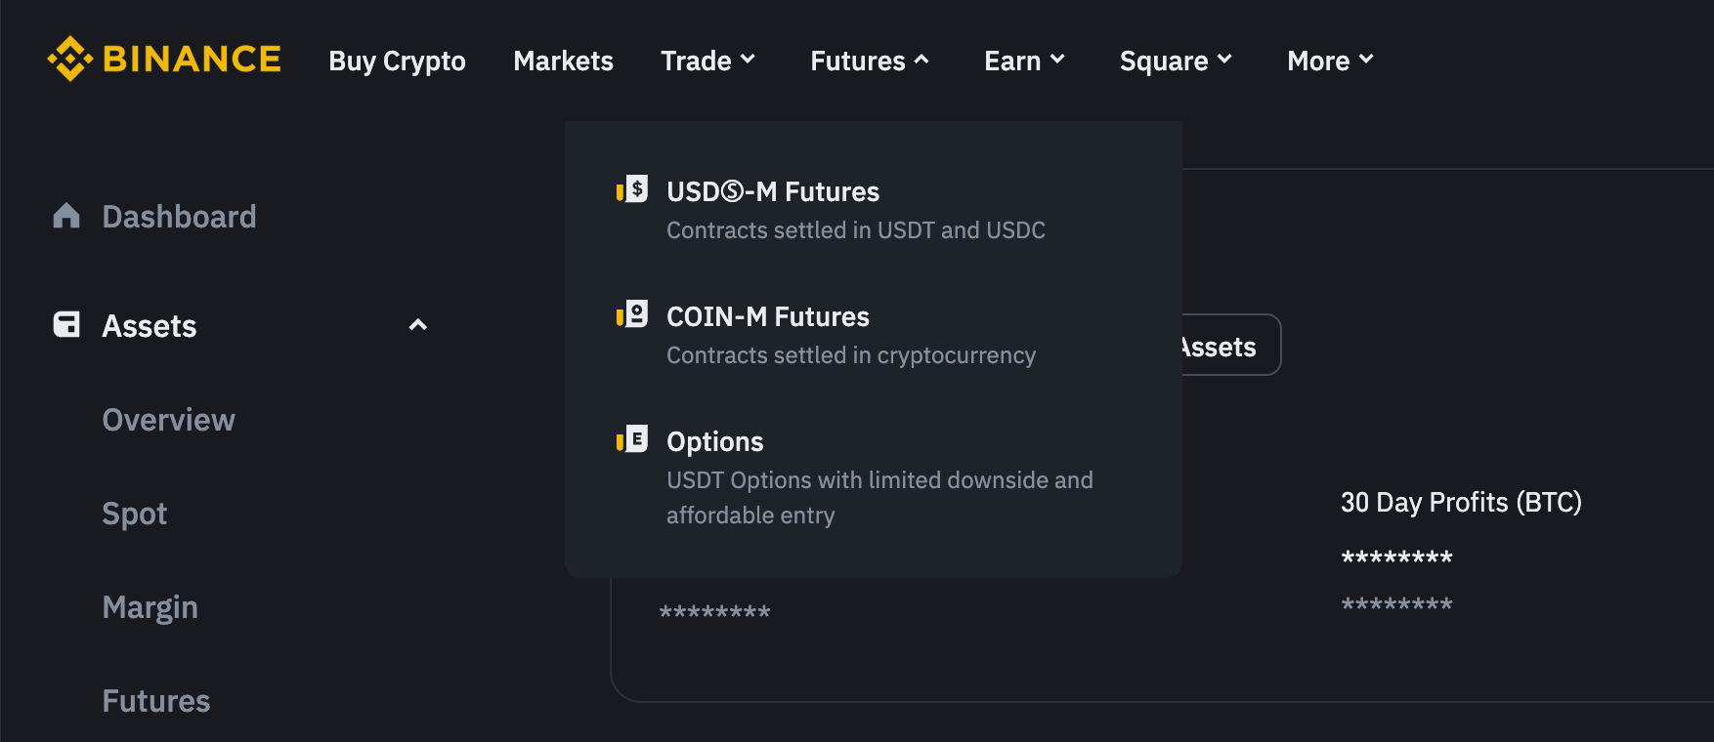Click the COIN-M Futures coin icon
Image resolution: width=1714 pixels, height=742 pixels.
(x=632, y=314)
